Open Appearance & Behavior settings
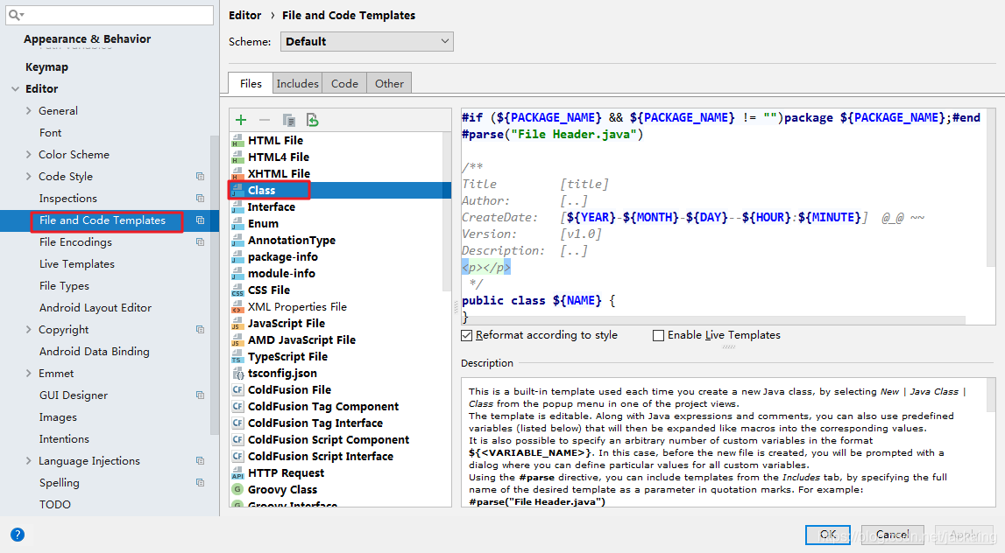Viewport: 1005px width, 553px height. (x=87, y=39)
